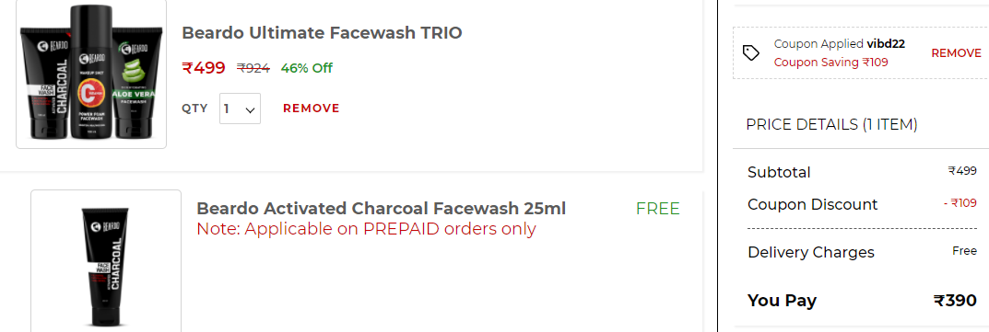
Task: Click the ₹499 sale price
Action: click(x=203, y=67)
